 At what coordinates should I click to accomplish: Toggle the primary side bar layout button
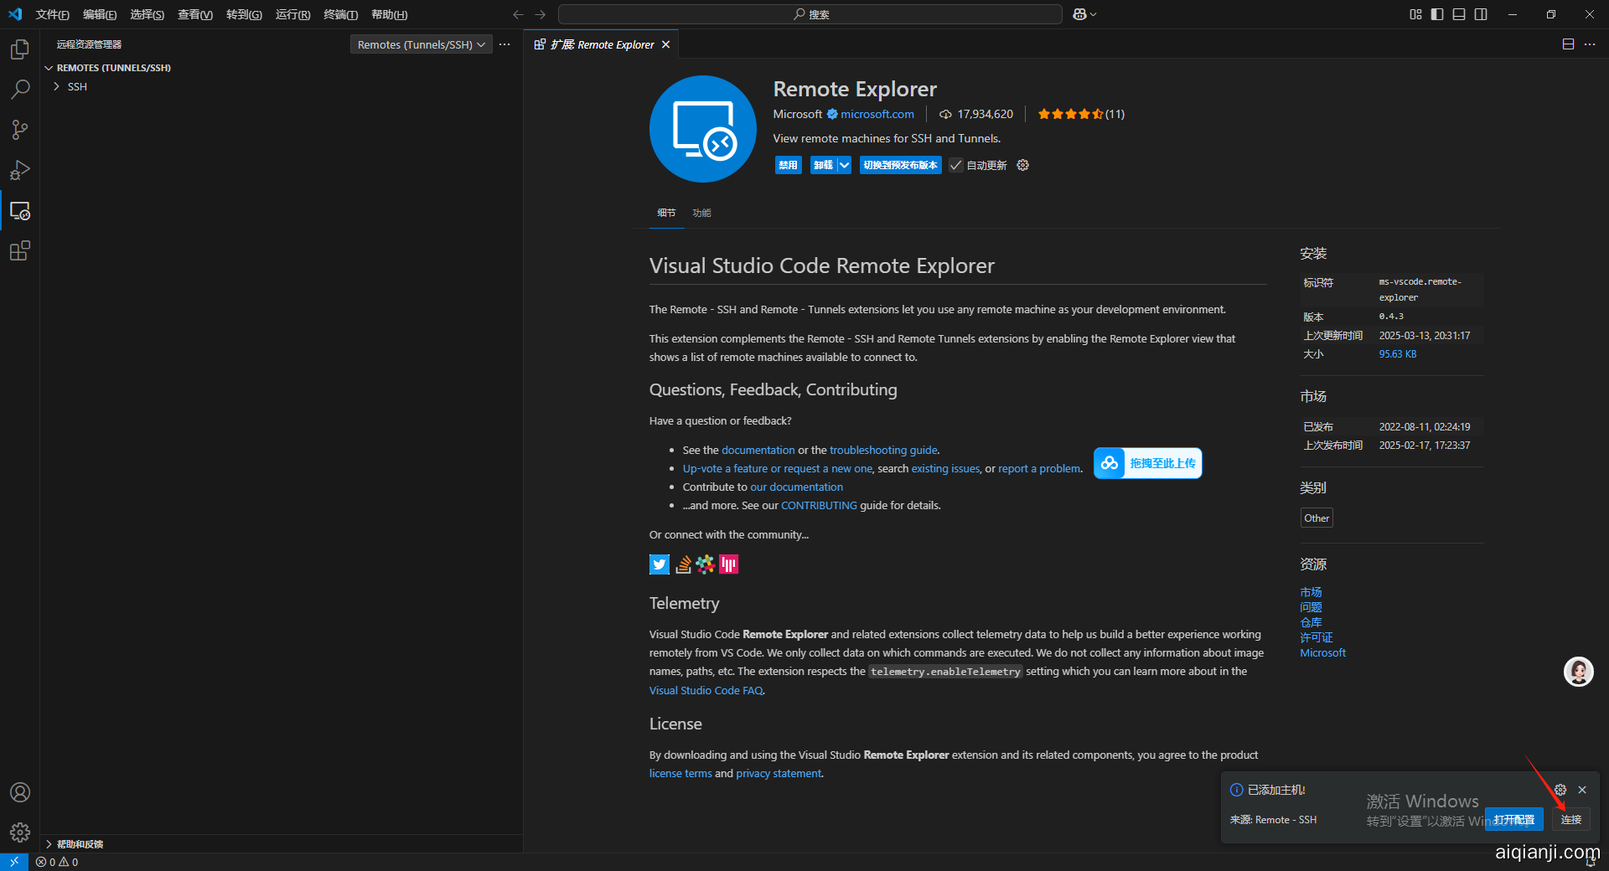click(x=1437, y=14)
